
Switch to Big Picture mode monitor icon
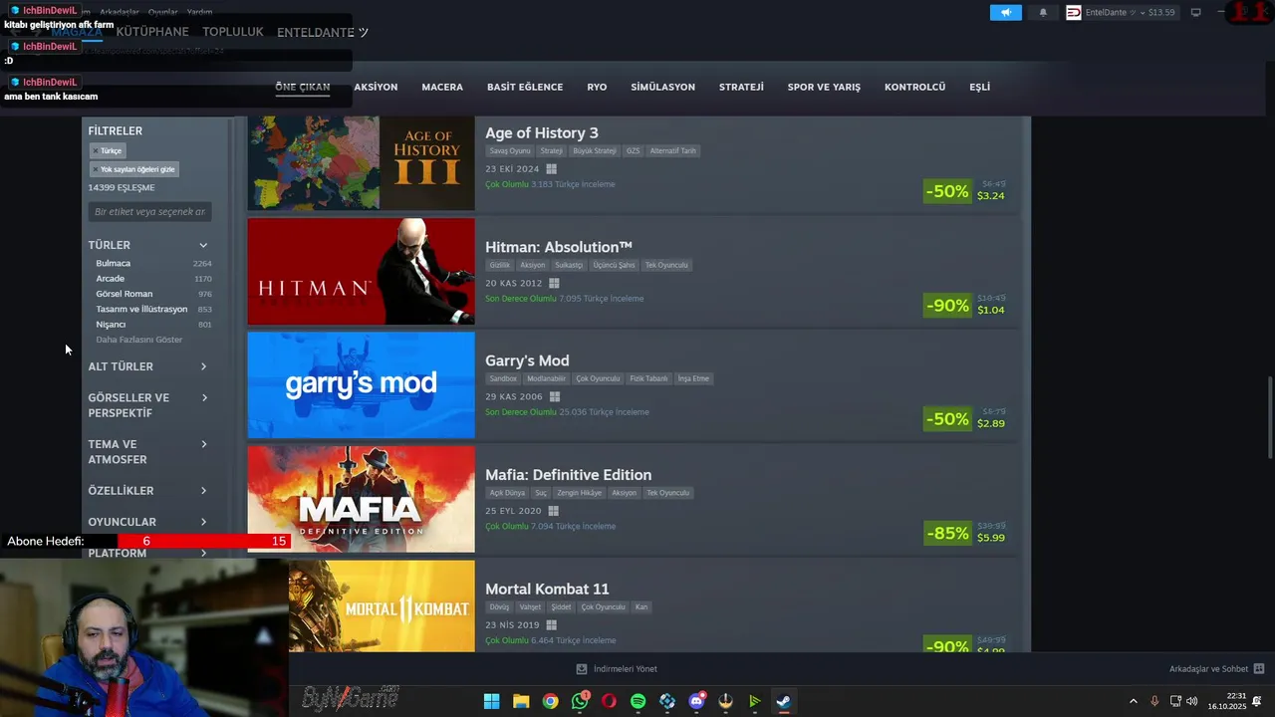(x=1195, y=13)
